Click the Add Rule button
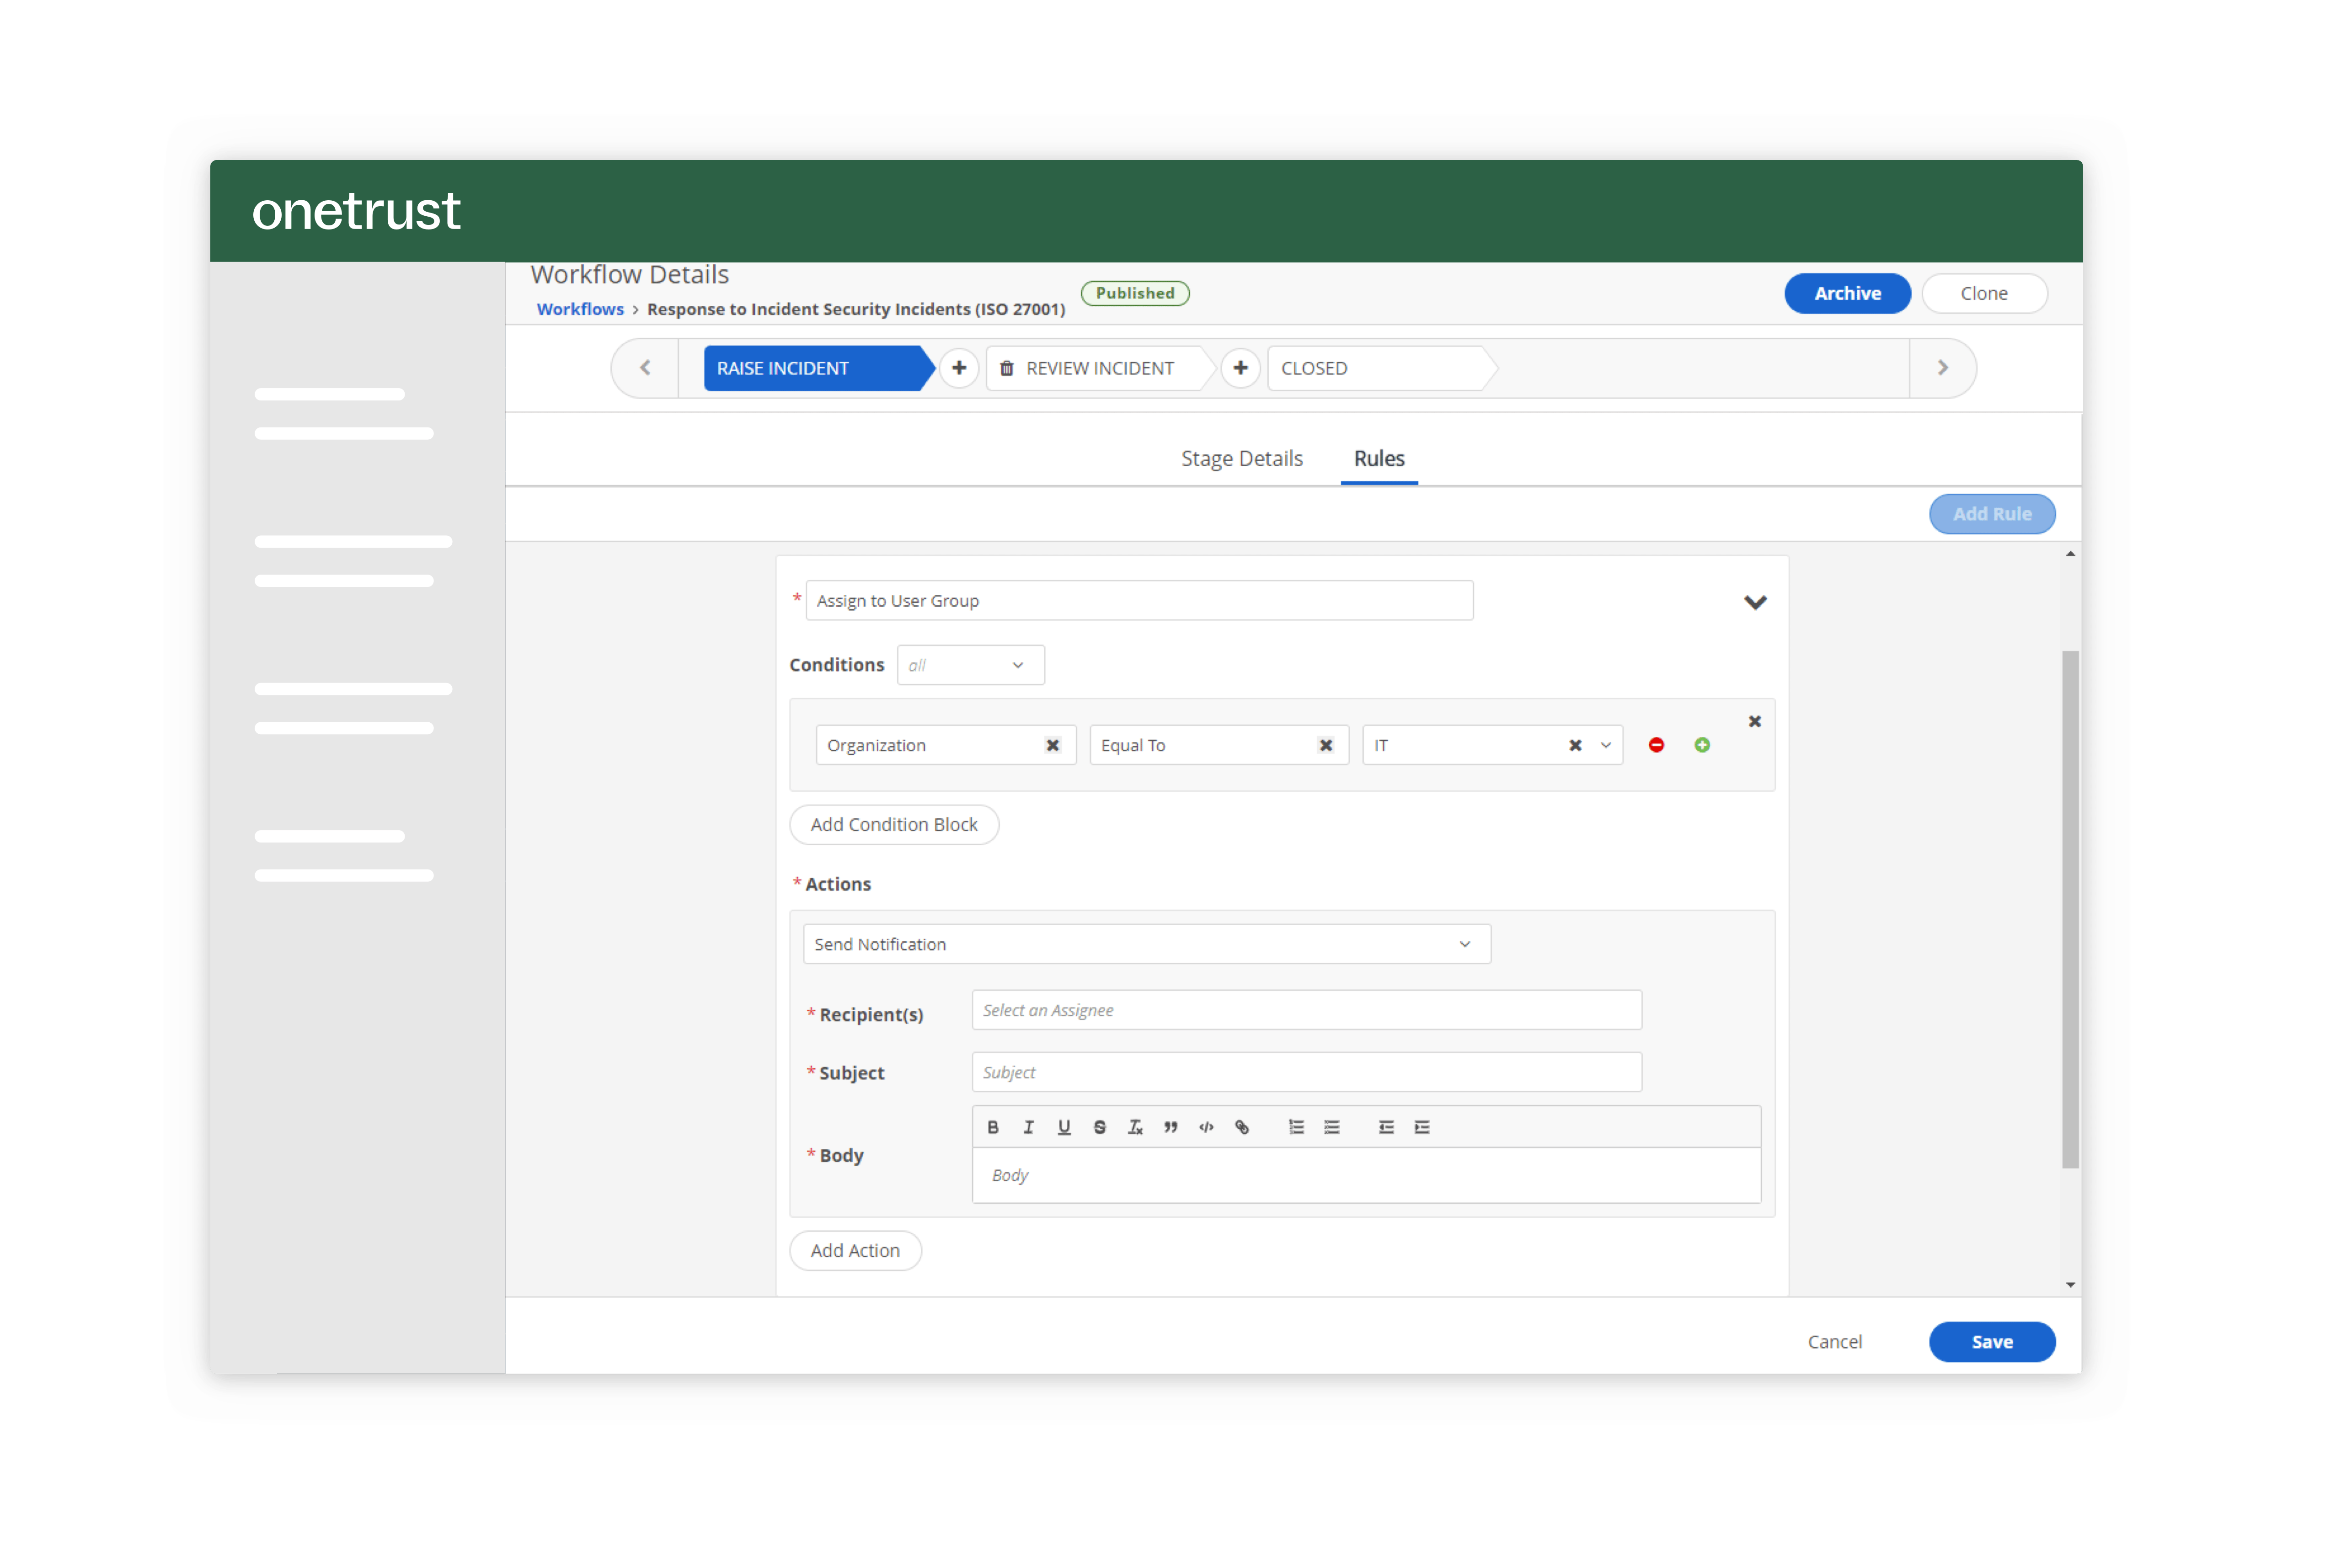2341x1568 pixels. [x=1992, y=514]
